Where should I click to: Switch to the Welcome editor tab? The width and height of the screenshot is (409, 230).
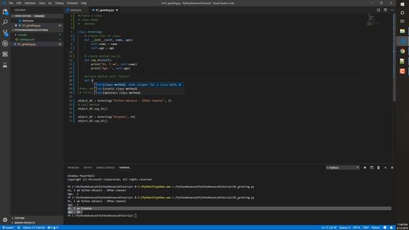(x=76, y=10)
